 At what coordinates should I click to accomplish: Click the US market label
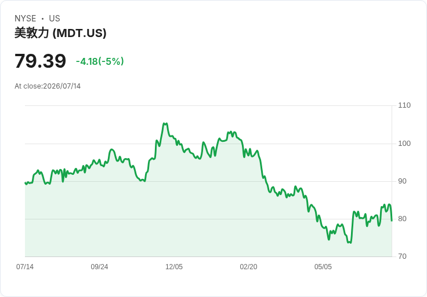(55, 19)
